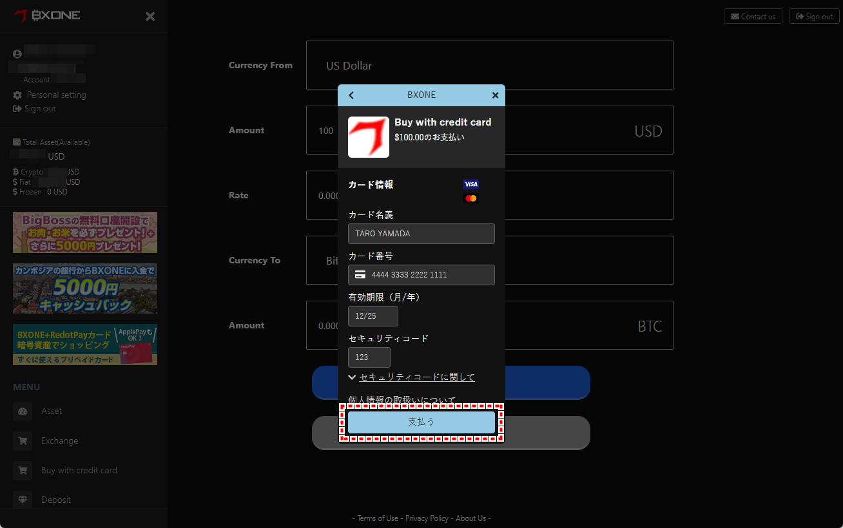The width and height of the screenshot is (843, 528).
Task: Click the BTC Amount output field
Action: (490, 325)
